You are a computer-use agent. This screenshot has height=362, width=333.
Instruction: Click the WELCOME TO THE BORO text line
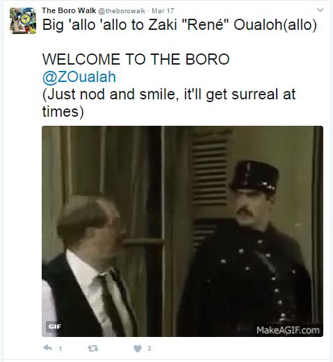click(136, 59)
